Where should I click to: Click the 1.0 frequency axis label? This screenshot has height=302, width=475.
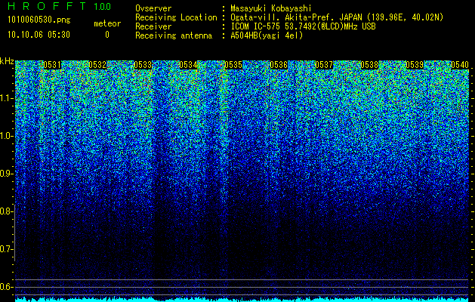7,136
